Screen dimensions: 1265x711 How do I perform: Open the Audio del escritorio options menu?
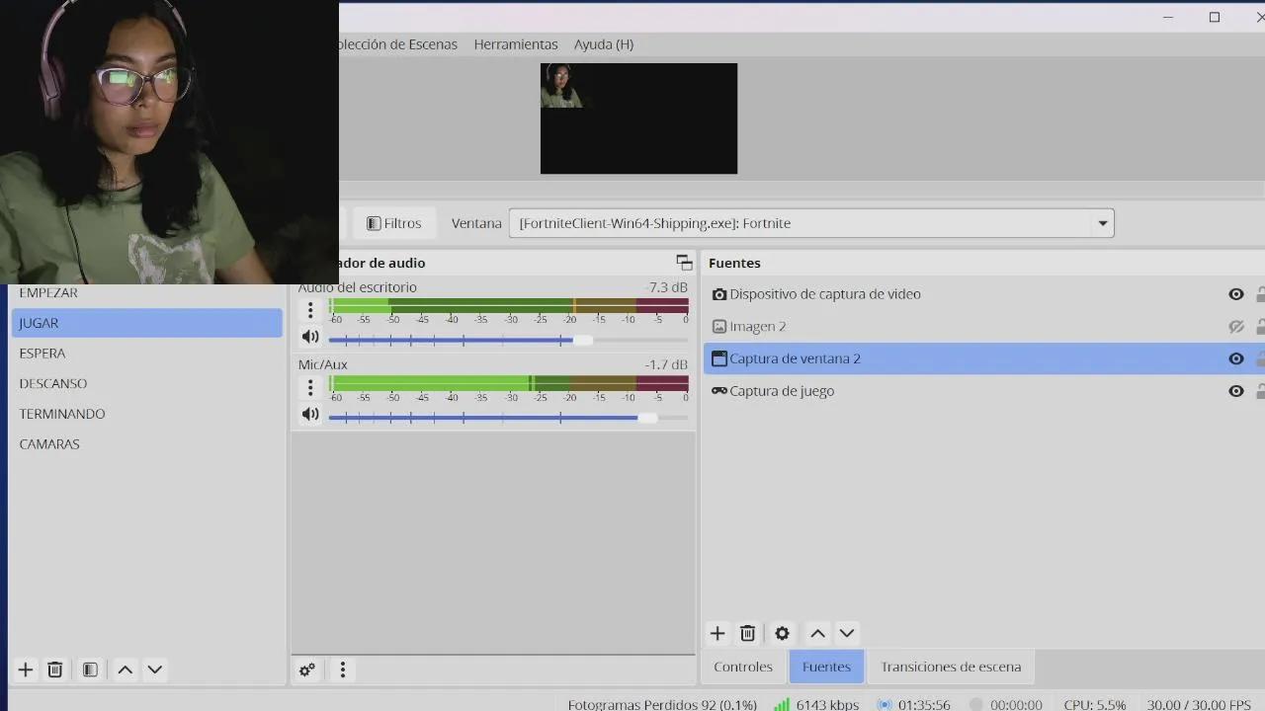point(310,310)
